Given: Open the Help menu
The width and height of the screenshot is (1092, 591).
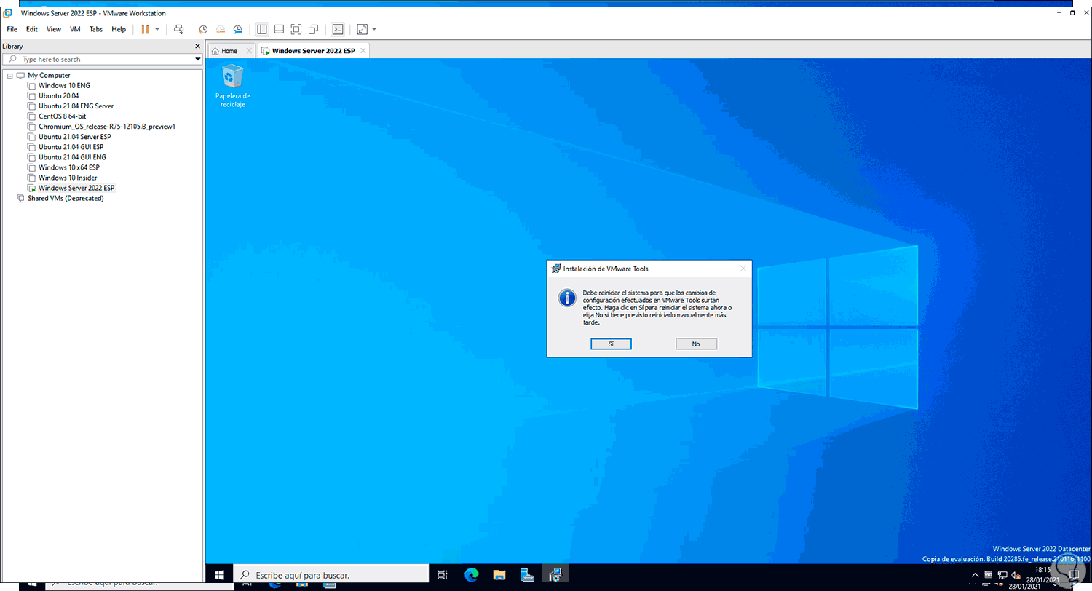Looking at the screenshot, I should [x=119, y=29].
